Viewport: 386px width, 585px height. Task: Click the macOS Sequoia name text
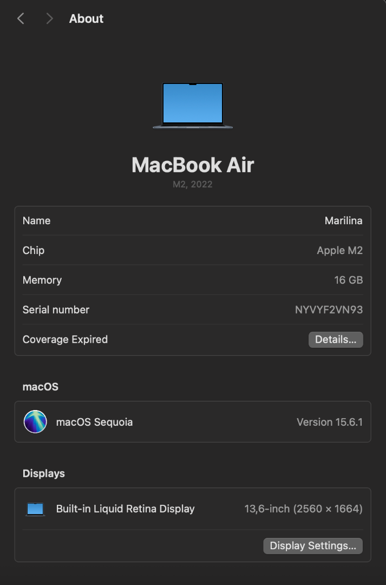pyautogui.click(x=94, y=422)
